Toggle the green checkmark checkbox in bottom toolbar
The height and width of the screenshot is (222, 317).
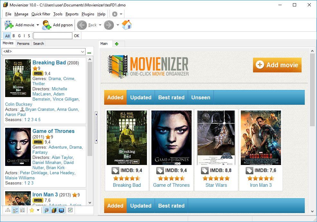click(70, 210)
